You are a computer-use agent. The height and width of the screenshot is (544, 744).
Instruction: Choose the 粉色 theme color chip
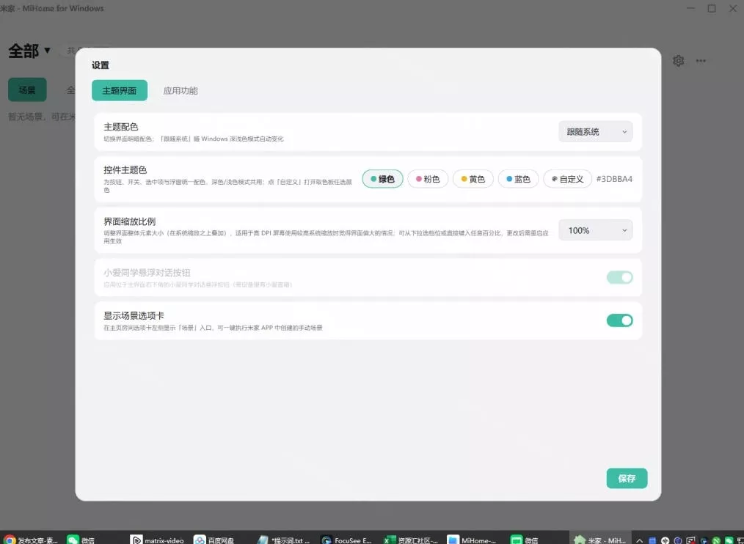click(428, 179)
